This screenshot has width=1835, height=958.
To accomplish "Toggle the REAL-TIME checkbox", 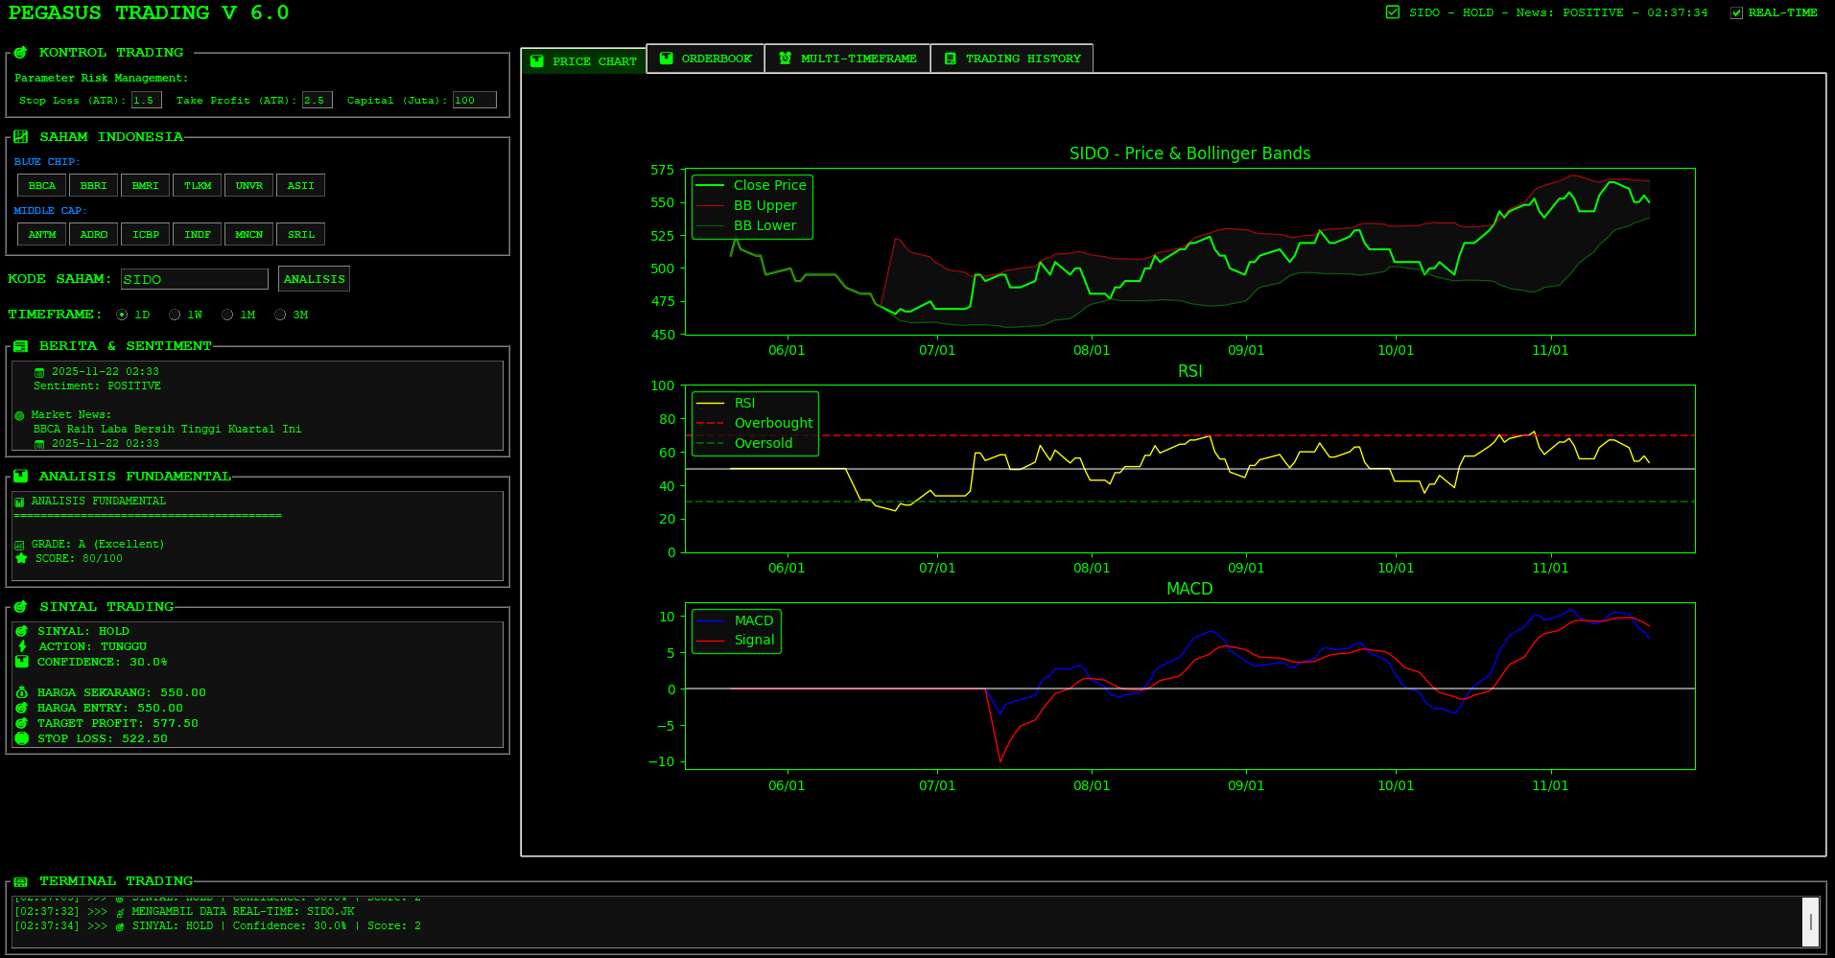I will [x=1736, y=13].
